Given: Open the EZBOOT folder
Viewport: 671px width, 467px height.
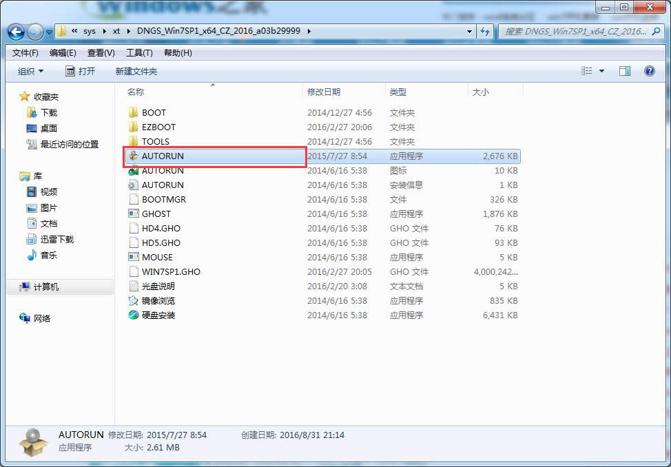Looking at the screenshot, I should click(x=158, y=127).
